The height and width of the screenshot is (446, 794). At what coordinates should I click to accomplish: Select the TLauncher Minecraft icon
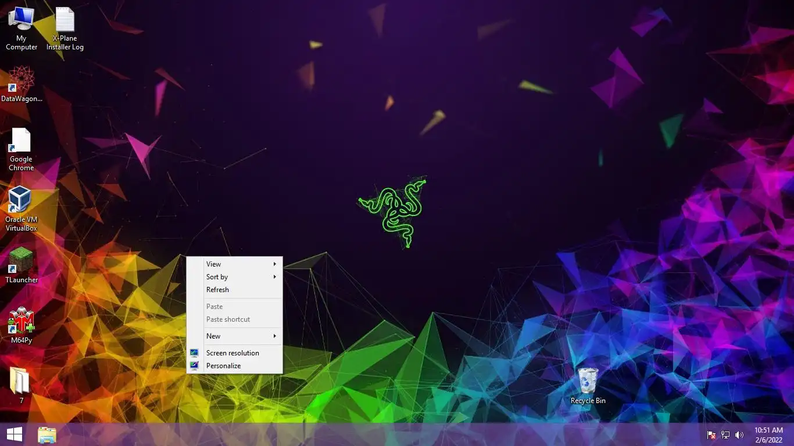[22, 265]
